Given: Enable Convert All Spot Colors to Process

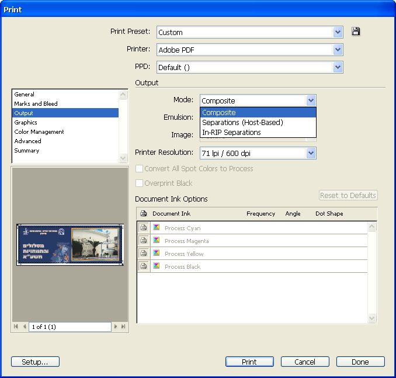Looking at the screenshot, I should pyautogui.click(x=139, y=169).
